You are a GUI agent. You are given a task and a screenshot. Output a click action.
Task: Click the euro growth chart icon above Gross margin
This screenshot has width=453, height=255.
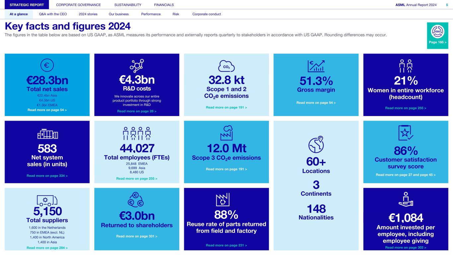[316, 66]
